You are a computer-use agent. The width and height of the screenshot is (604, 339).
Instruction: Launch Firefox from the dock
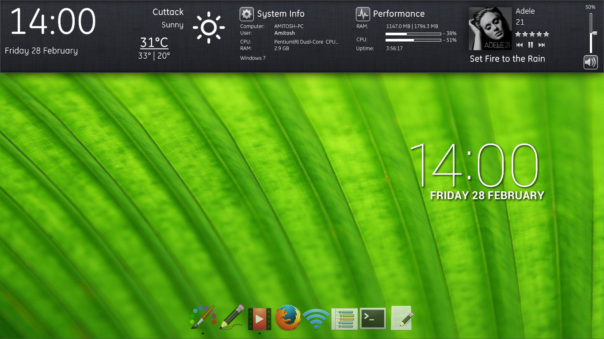click(x=288, y=317)
